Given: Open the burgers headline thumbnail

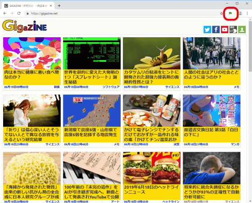Looking at the screenshot, I should pos(152,168).
